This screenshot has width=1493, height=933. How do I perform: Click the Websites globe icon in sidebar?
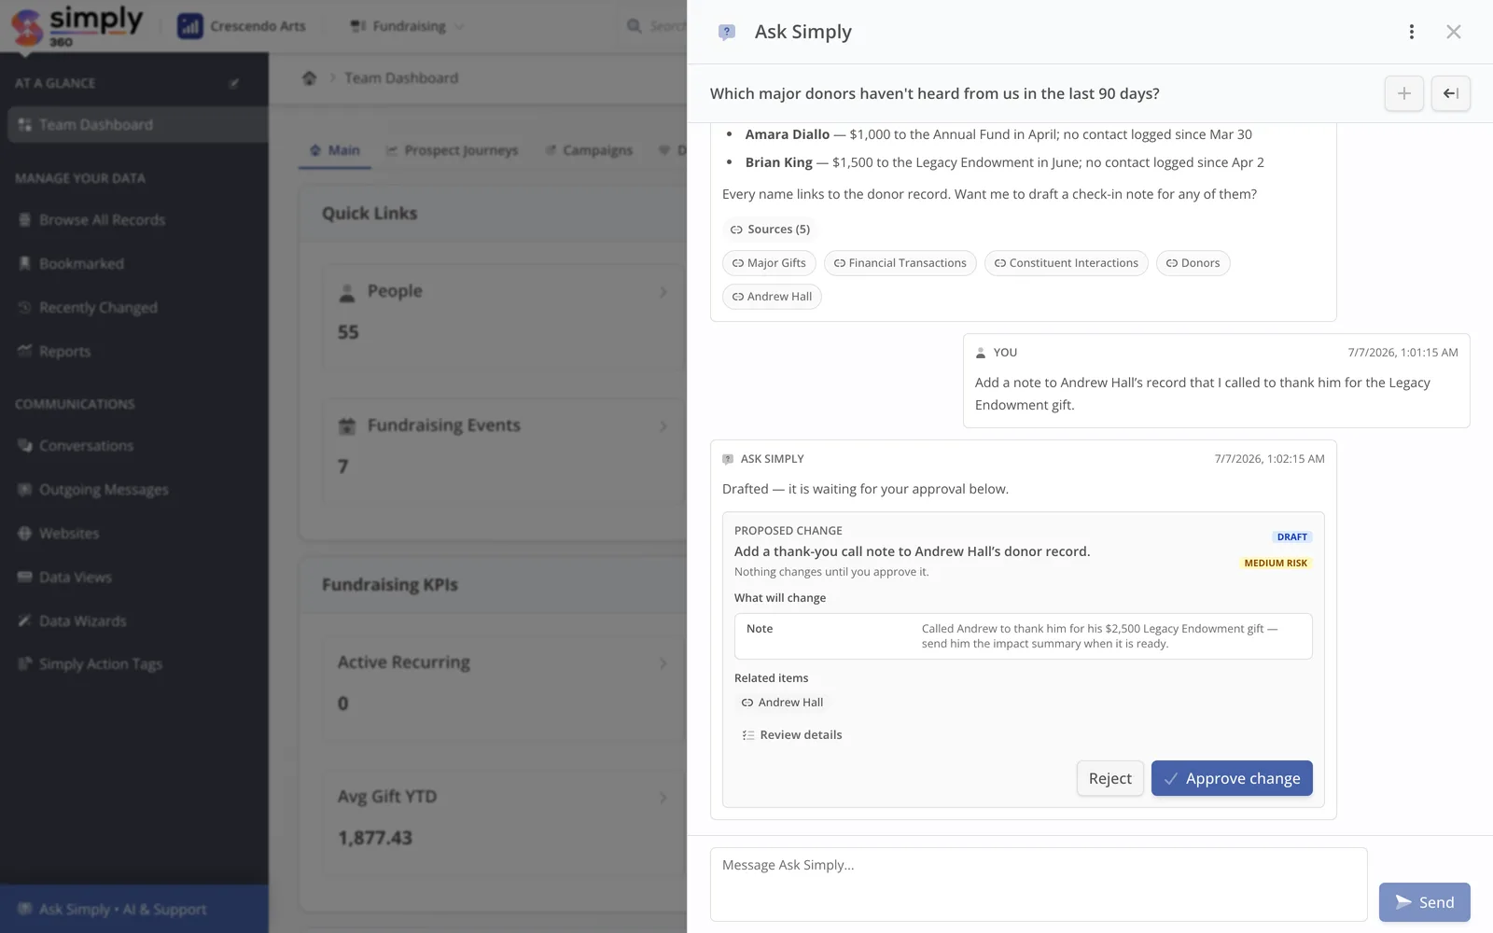(x=25, y=534)
